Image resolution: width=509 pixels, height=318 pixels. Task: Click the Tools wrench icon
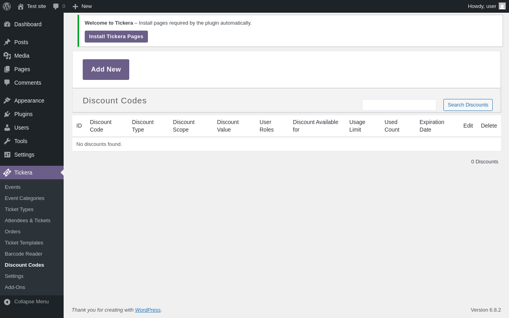[7, 141]
